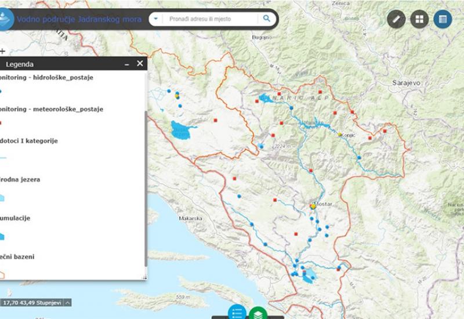Screen dimensions: 464x319
Task: Click the zoom in plus button
Action: pos(3,52)
